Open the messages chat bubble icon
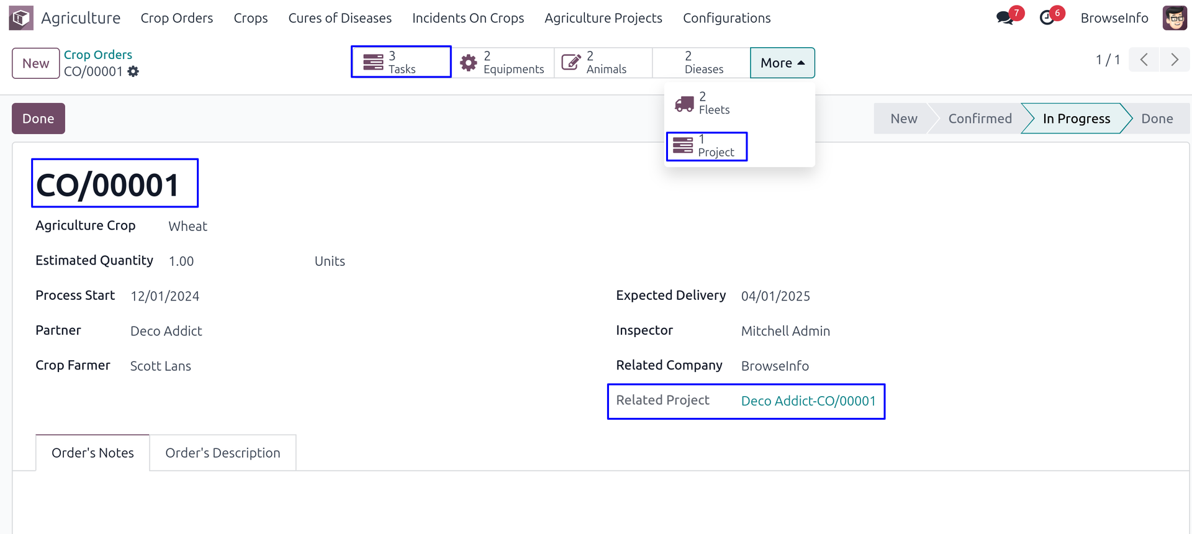Screen dimensions: 1192x534 click(x=1005, y=18)
